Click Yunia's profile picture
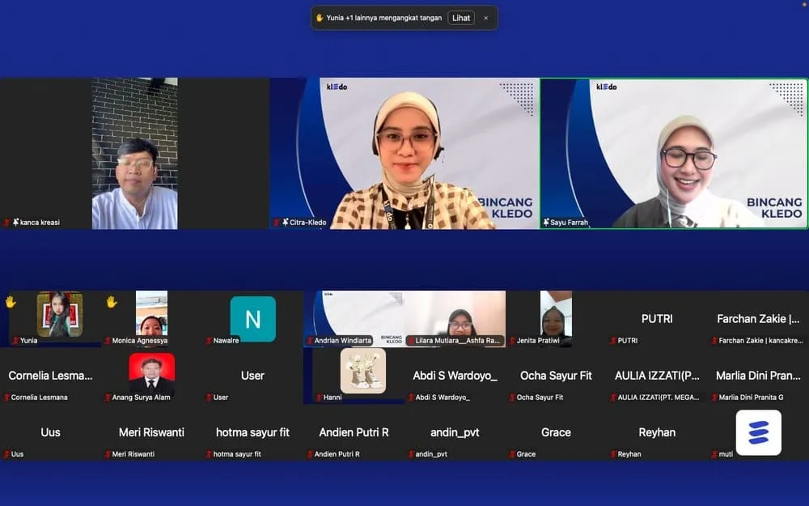Image resolution: width=809 pixels, height=506 pixels. coord(60,314)
